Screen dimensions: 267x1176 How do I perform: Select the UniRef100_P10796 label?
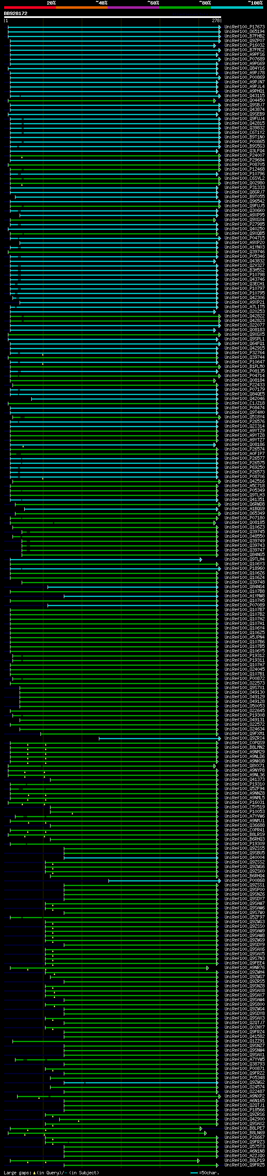[x=244, y=174]
